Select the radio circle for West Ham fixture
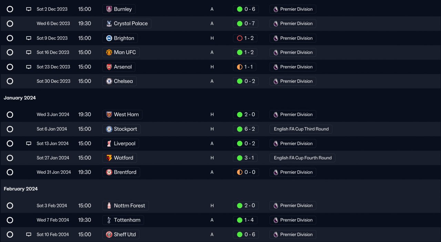Viewport: 441px width, 242px height. click(10, 115)
